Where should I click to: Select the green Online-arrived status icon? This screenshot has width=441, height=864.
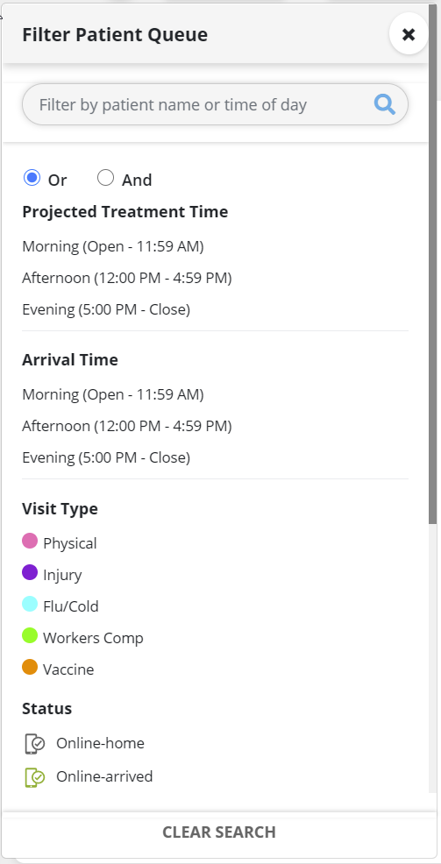34,777
